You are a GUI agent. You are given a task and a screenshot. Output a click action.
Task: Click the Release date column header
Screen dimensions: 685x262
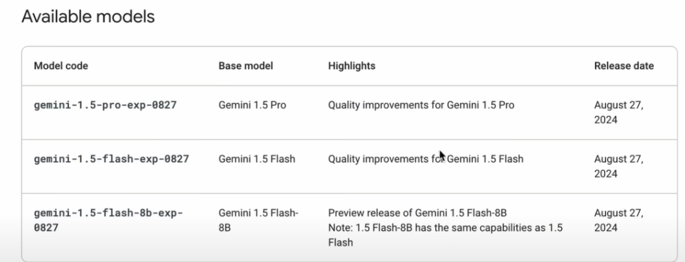(624, 66)
